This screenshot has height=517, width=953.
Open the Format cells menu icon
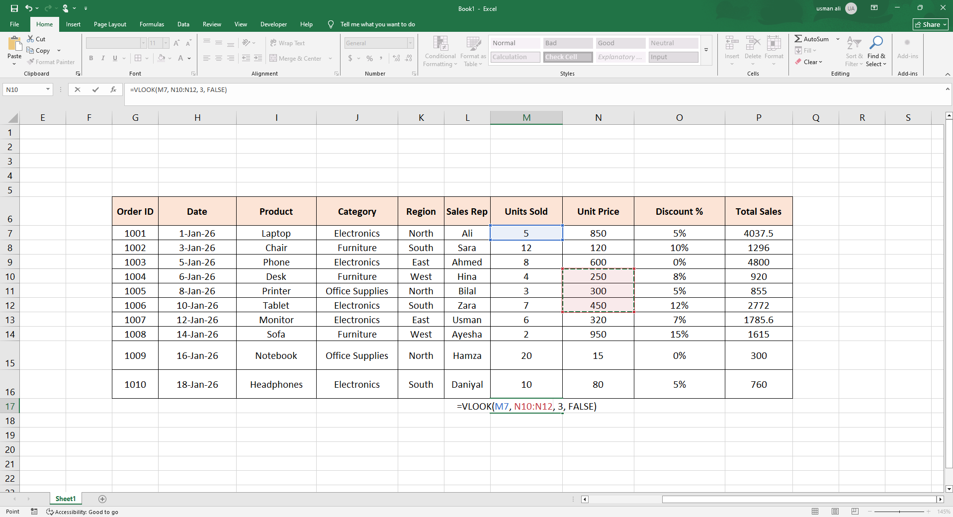click(x=774, y=43)
